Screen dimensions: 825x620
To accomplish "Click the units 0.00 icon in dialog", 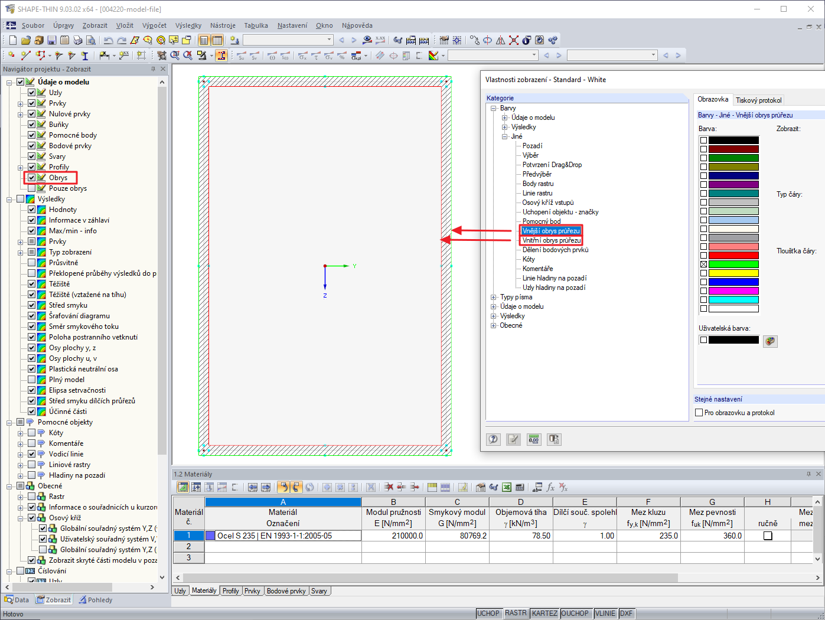I will pos(534,439).
